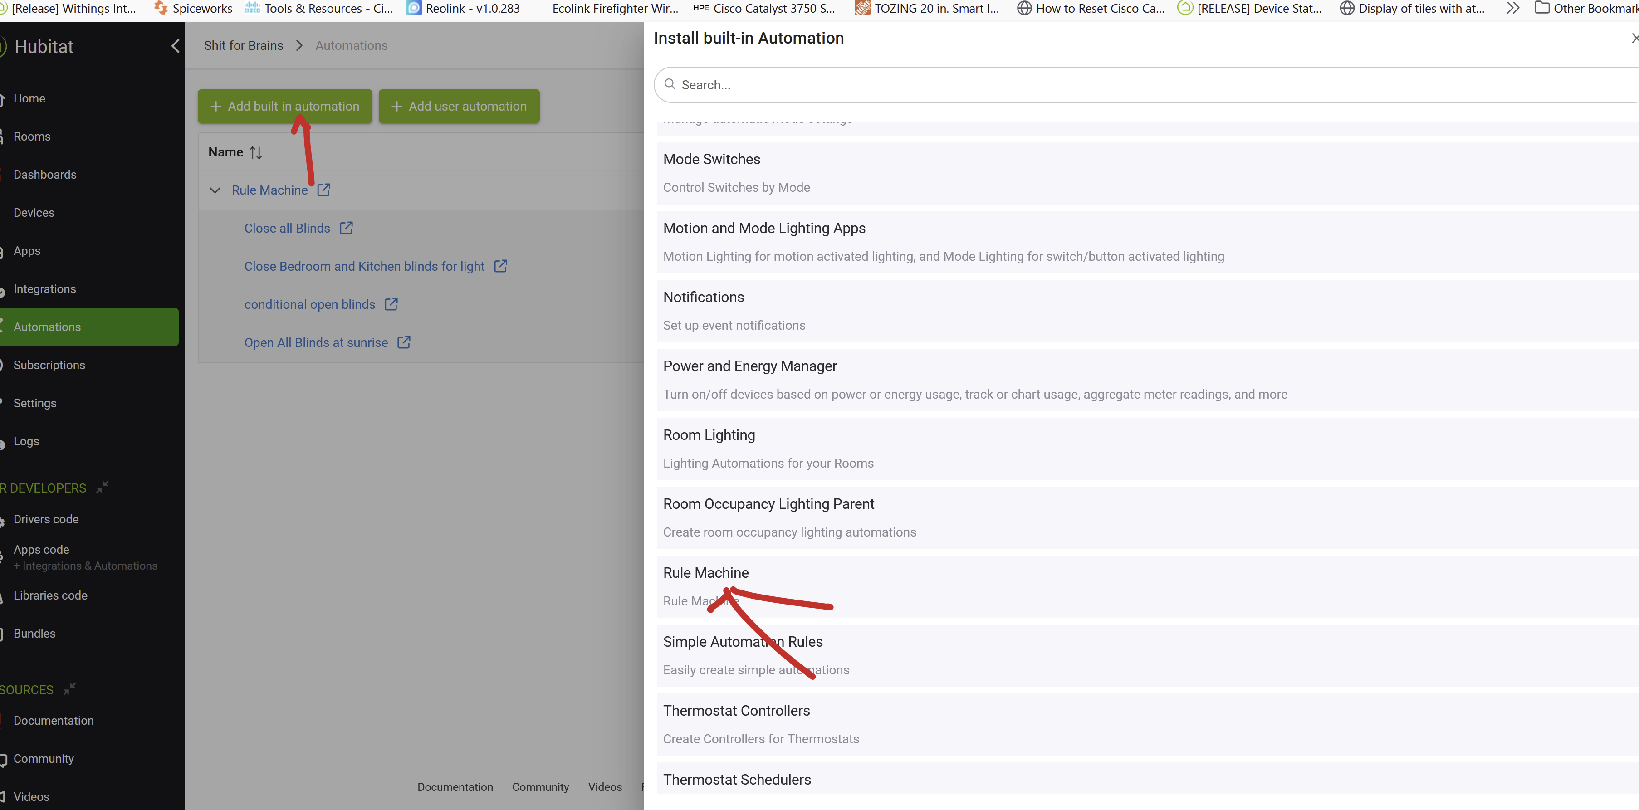The image size is (1639, 810).
Task: Click footer Videos link
Action: [x=605, y=787]
